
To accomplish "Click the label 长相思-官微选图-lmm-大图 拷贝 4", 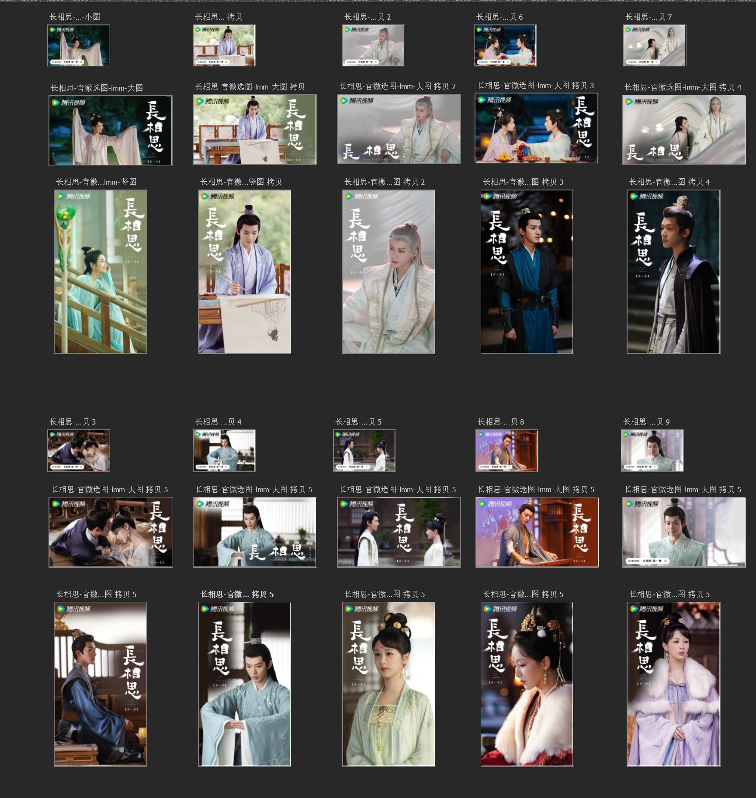I will tap(683, 87).
